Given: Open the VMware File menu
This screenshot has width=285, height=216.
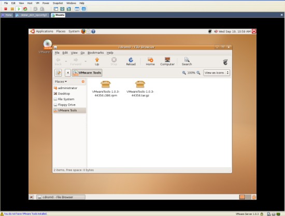Looking at the screenshot, I should [x=6, y=3].
